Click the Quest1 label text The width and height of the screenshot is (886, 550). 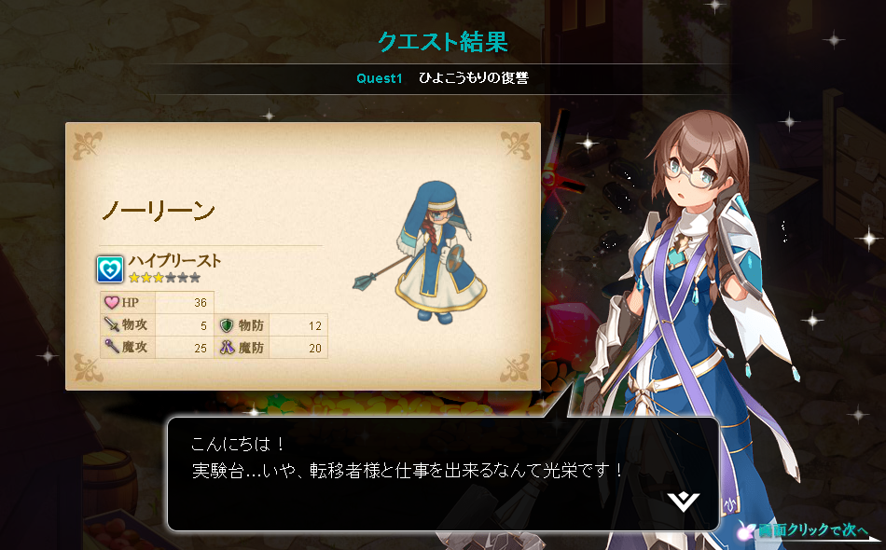pos(380,78)
